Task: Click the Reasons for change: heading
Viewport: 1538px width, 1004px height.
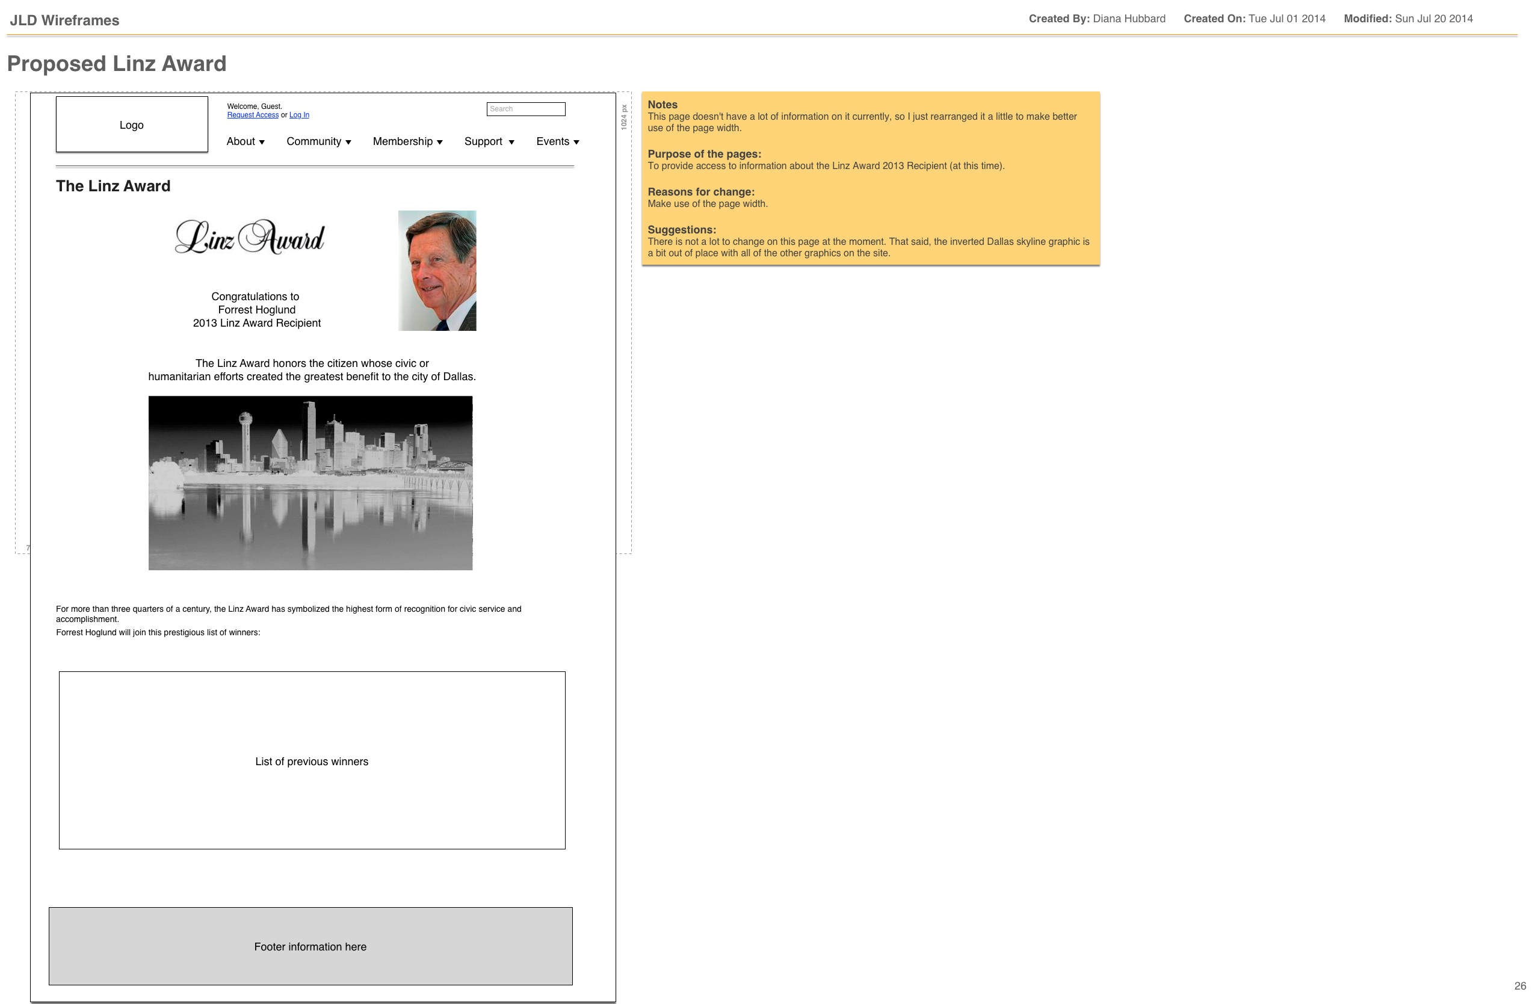Action: click(x=701, y=192)
